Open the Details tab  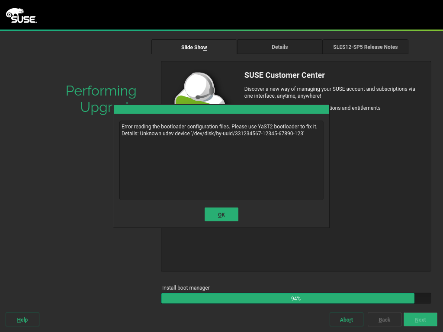[279, 47]
